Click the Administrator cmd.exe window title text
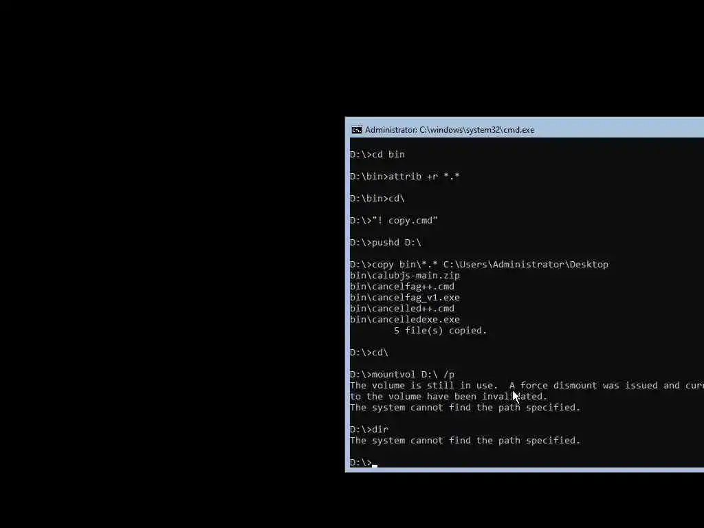This screenshot has width=704, height=528. pos(450,130)
